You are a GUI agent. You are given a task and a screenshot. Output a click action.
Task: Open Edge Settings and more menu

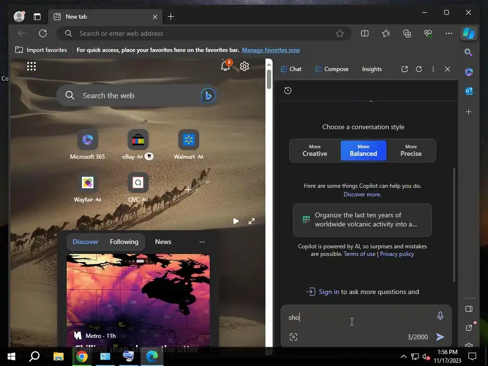point(449,33)
